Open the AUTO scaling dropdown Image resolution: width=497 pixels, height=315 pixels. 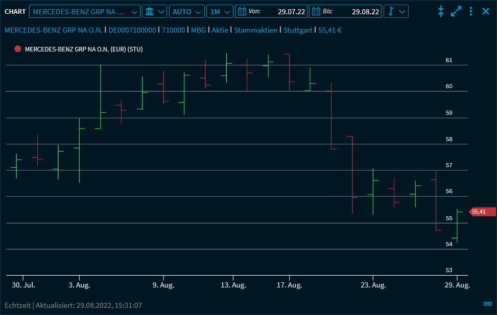[187, 11]
